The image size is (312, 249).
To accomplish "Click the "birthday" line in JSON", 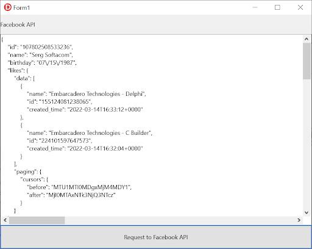I will (42, 63).
